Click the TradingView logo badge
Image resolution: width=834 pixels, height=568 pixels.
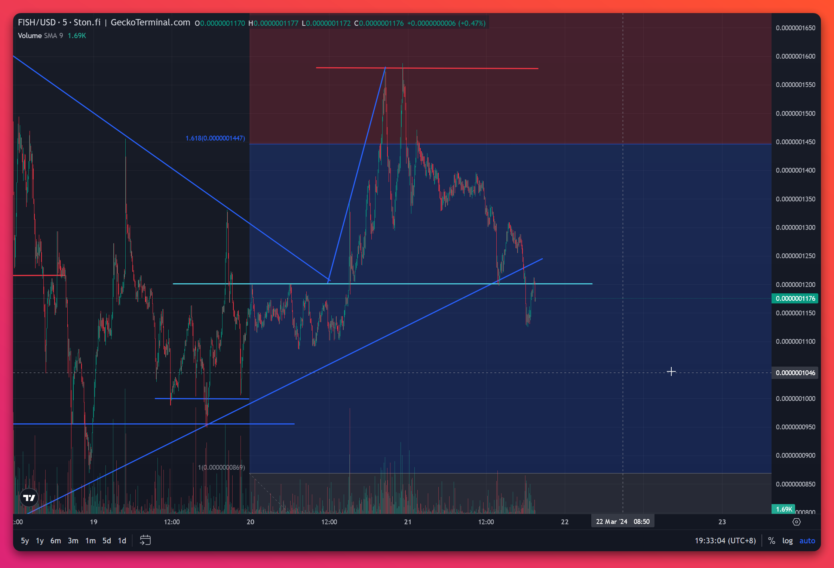[29, 498]
